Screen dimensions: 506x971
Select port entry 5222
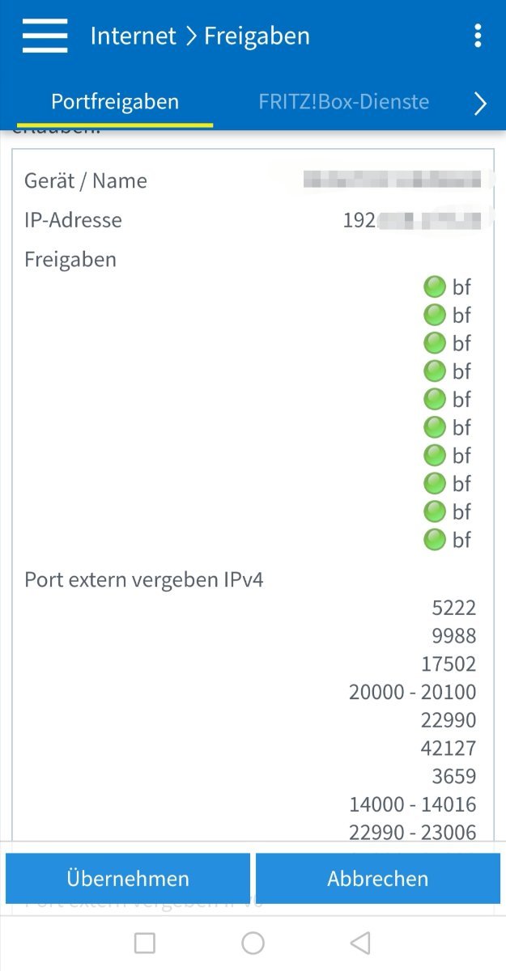tap(454, 608)
